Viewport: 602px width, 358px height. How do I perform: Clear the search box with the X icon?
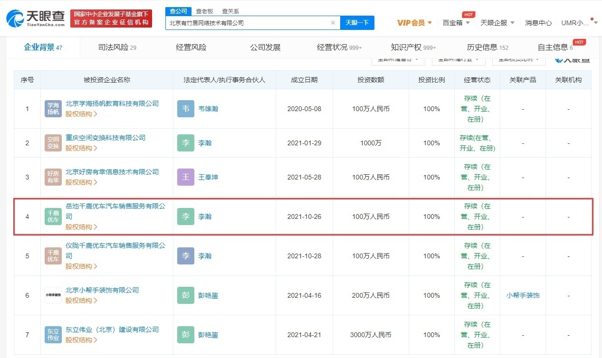333,23
